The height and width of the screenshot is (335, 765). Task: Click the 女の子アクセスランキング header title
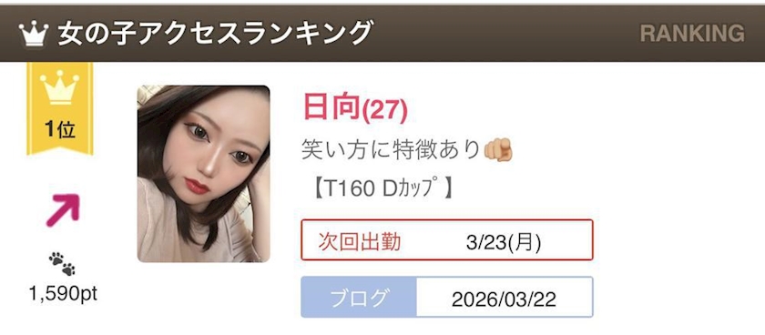214,34
